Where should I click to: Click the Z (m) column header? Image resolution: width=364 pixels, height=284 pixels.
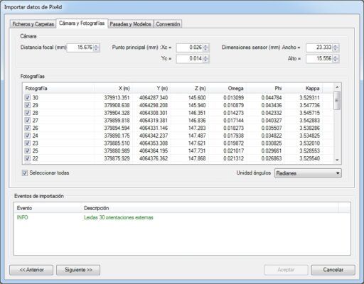(x=189, y=88)
